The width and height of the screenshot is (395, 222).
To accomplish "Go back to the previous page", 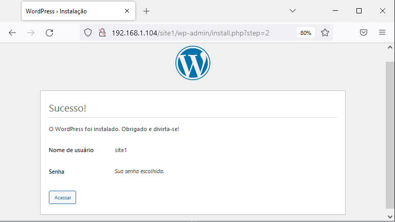I will click(12, 33).
